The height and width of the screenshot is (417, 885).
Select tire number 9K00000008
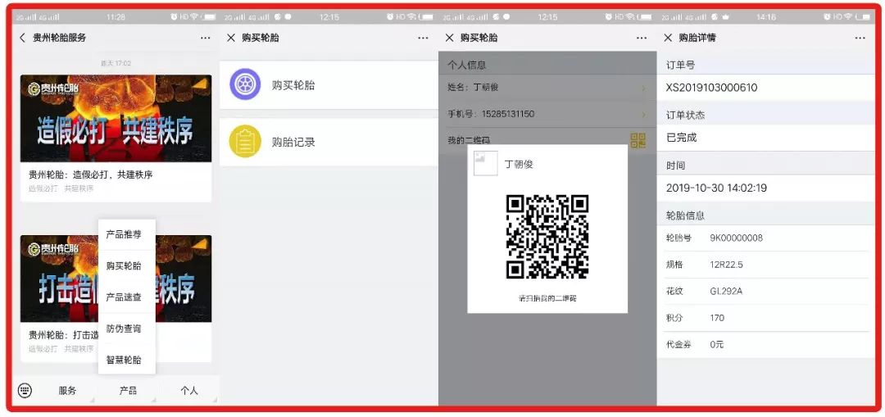coord(737,238)
